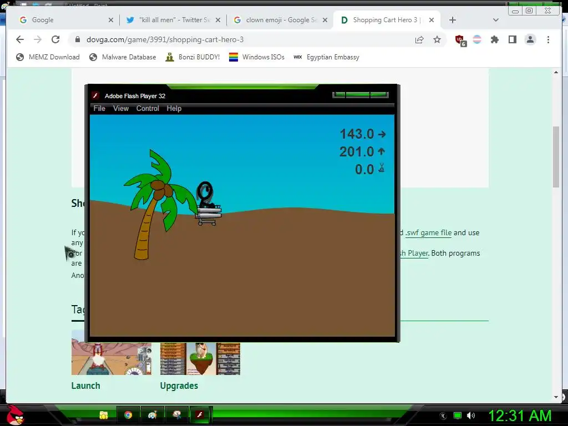Click the 12:31 AM taskbar clock
This screenshot has height=426, width=568.
click(x=520, y=415)
